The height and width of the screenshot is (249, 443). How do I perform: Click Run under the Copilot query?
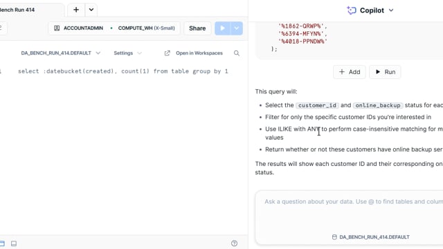[385, 72]
